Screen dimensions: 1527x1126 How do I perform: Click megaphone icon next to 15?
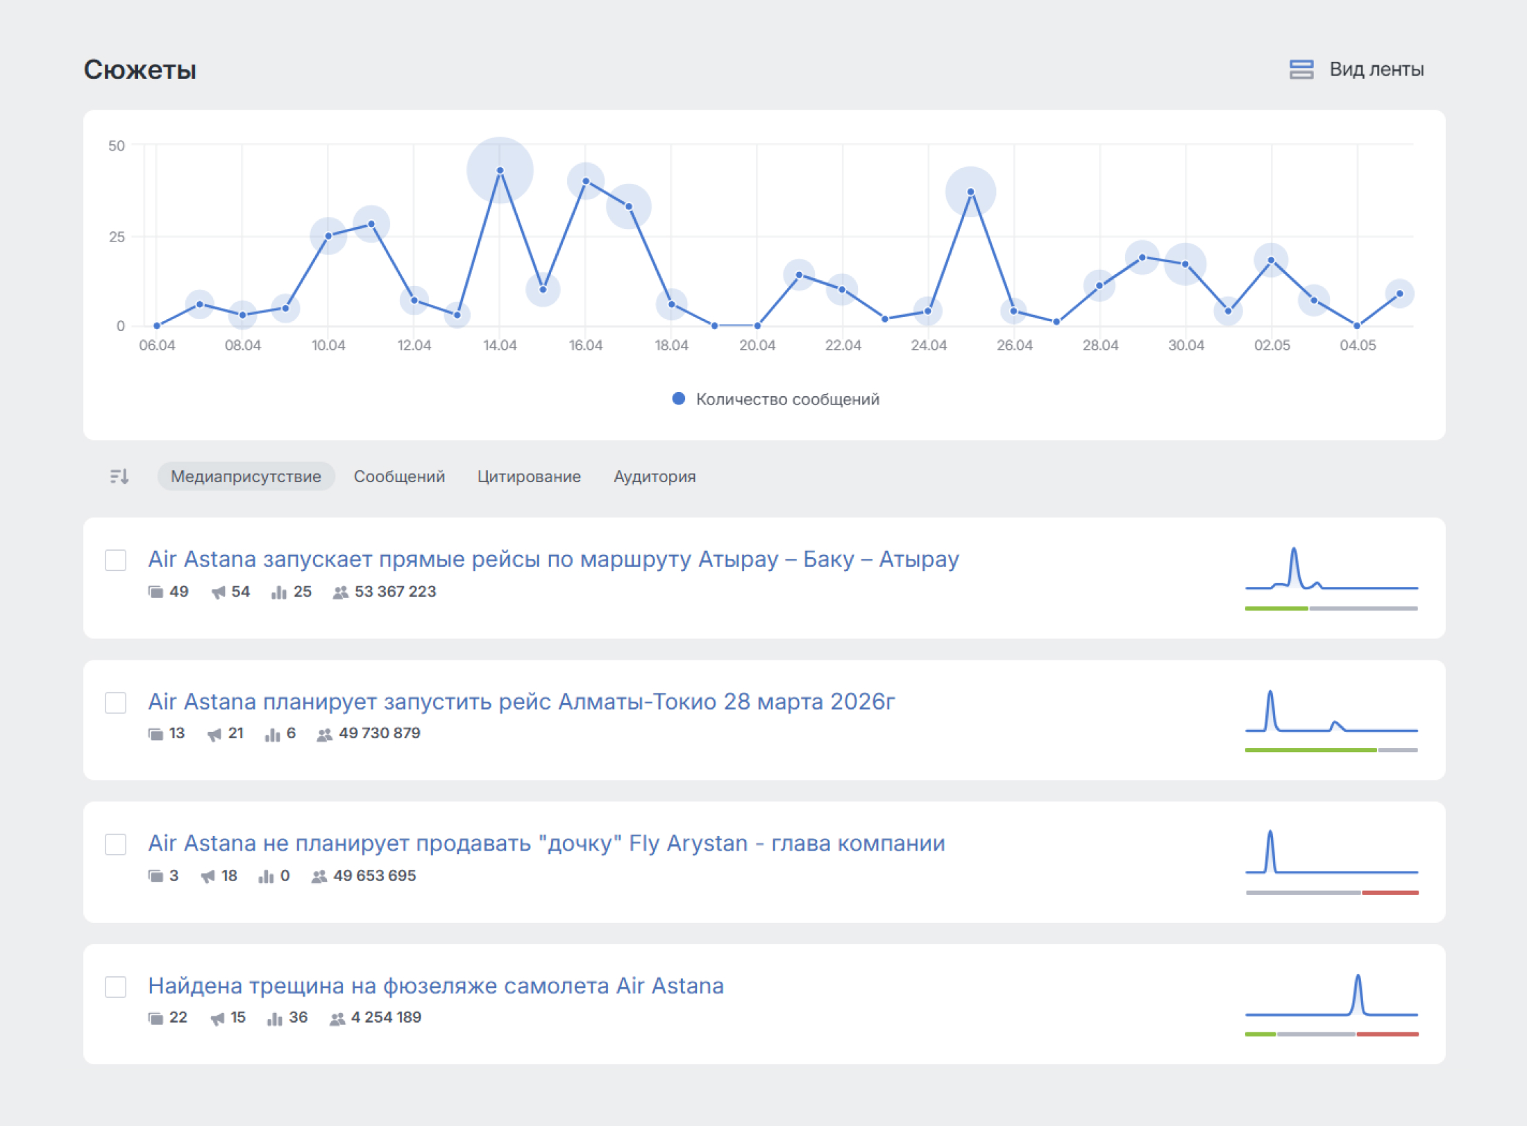pyautogui.click(x=217, y=1018)
